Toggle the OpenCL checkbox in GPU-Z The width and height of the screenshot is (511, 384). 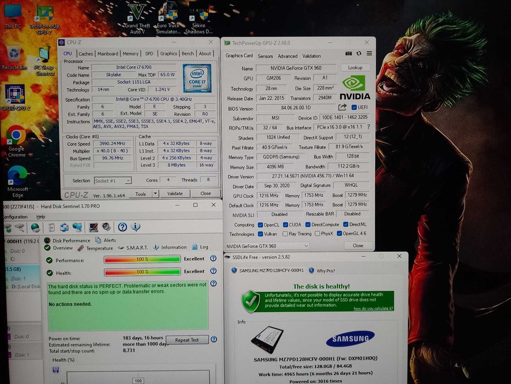pos(260,225)
